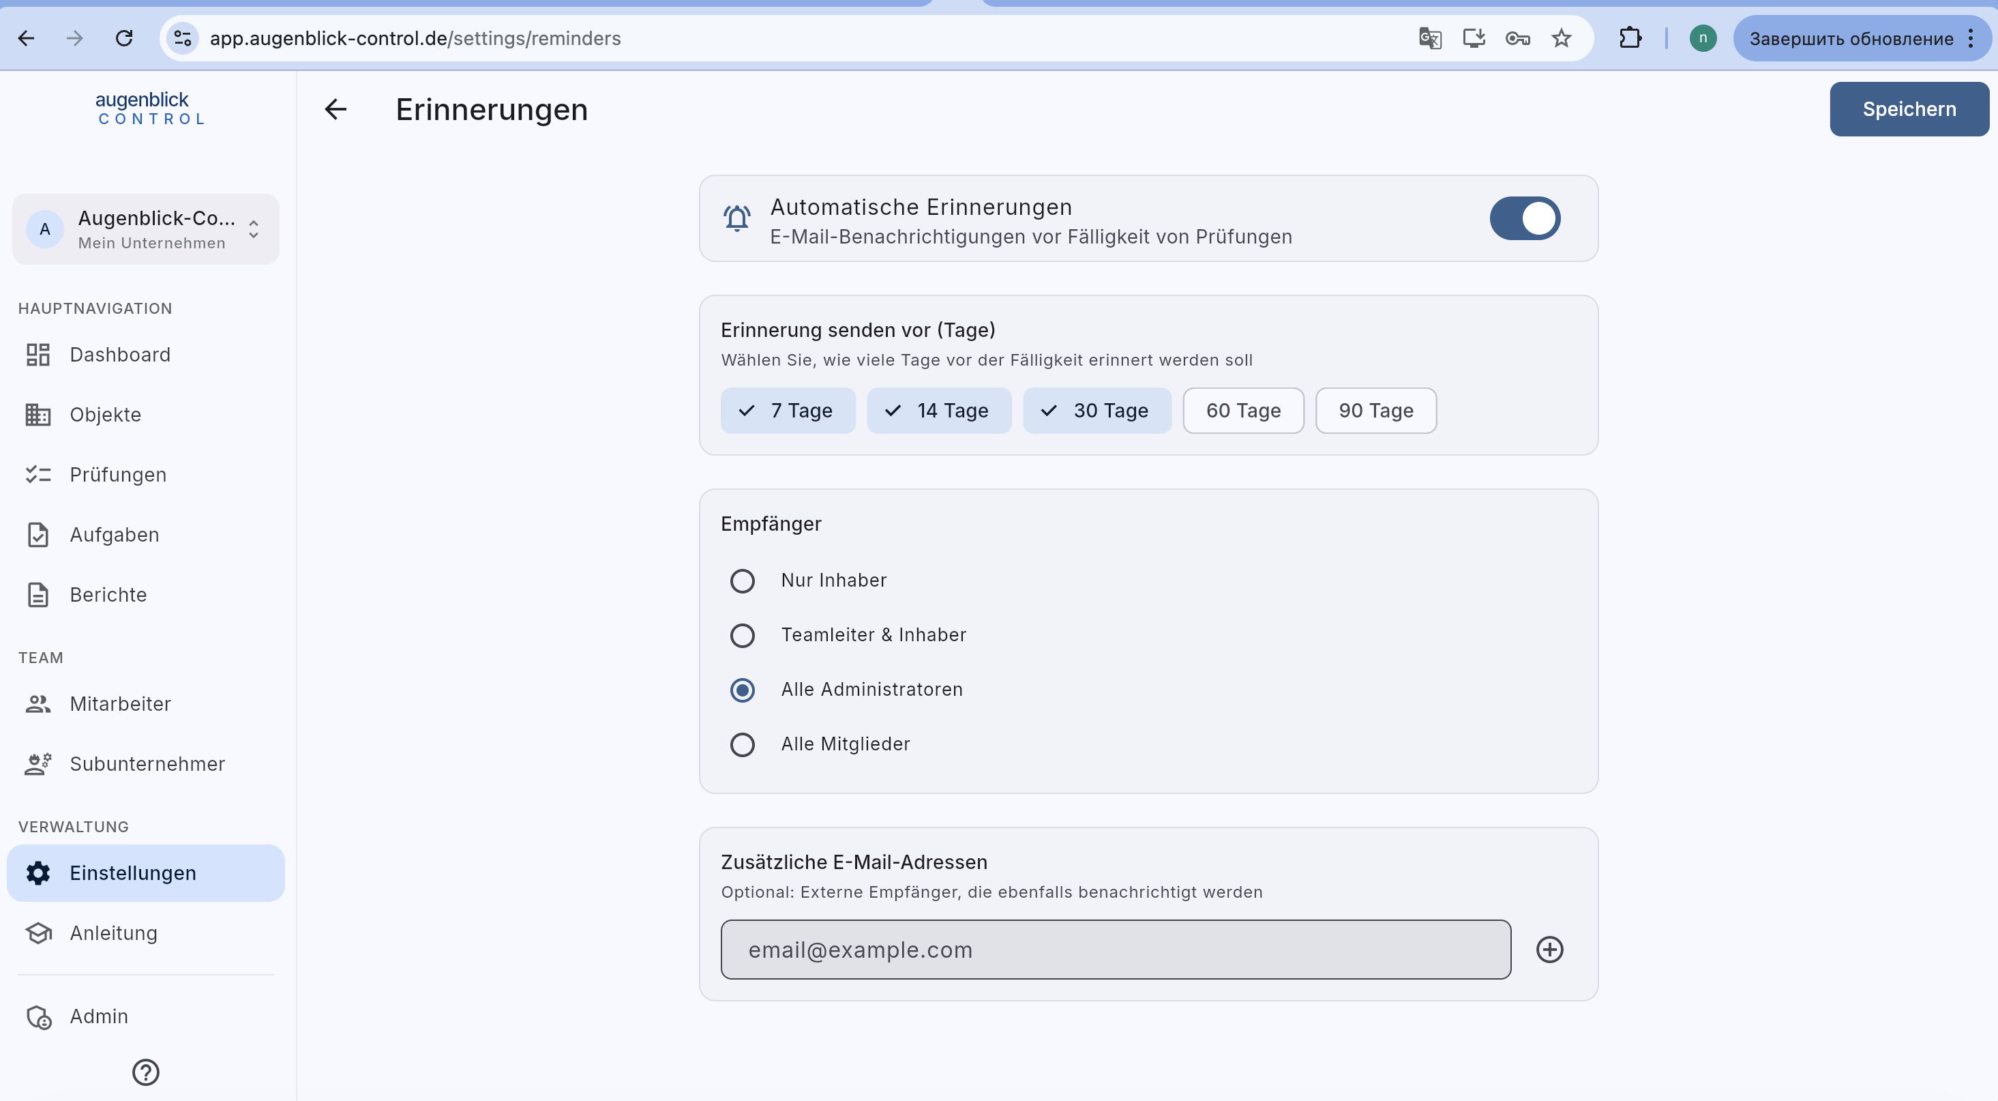Click the 'Erinnerung senden vor (Tage)' heading
Screen dimensions: 1998x1101
pyautogui.click(x=858, y=329)
